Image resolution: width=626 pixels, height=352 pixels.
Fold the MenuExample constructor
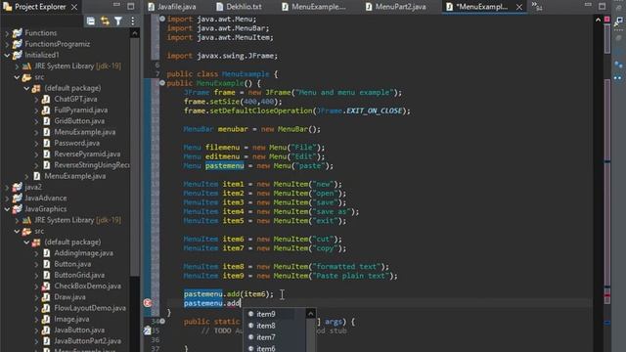[162, 83]
